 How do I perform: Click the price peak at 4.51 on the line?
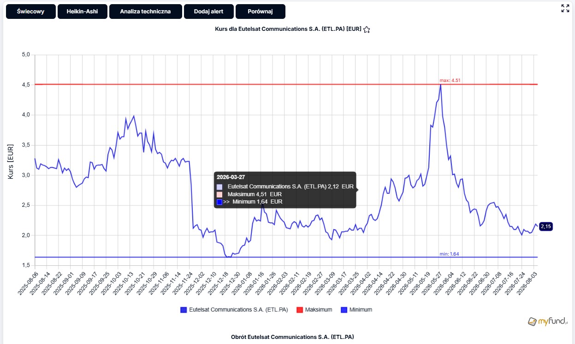click(441, 85)
